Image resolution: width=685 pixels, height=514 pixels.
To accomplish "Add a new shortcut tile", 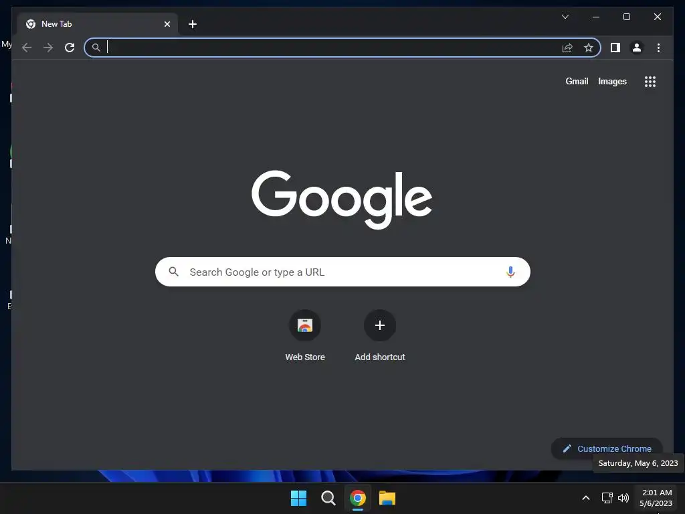I will point(380,336).
